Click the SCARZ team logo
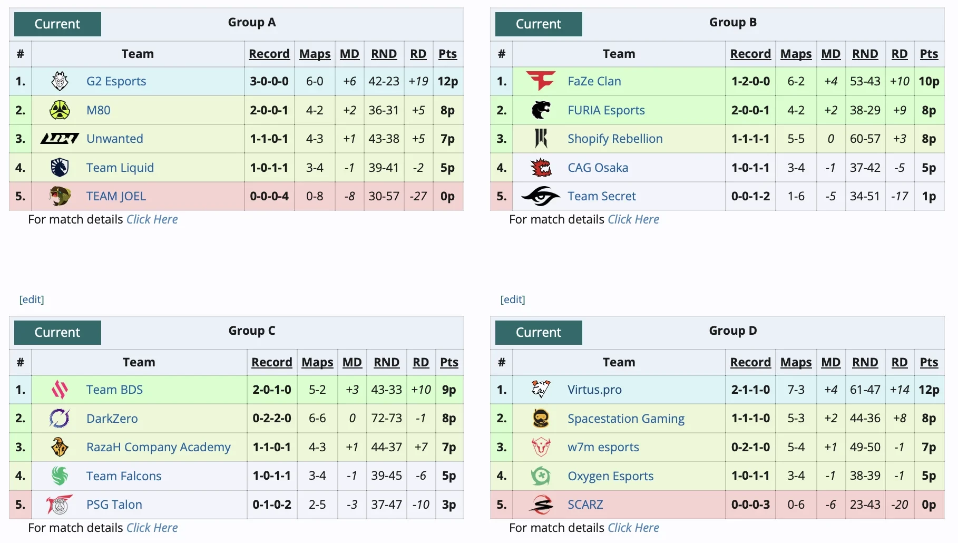958x543 pixels. 541,505
